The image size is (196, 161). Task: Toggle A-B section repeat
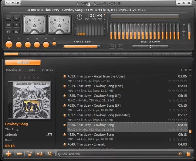[8, 18]
